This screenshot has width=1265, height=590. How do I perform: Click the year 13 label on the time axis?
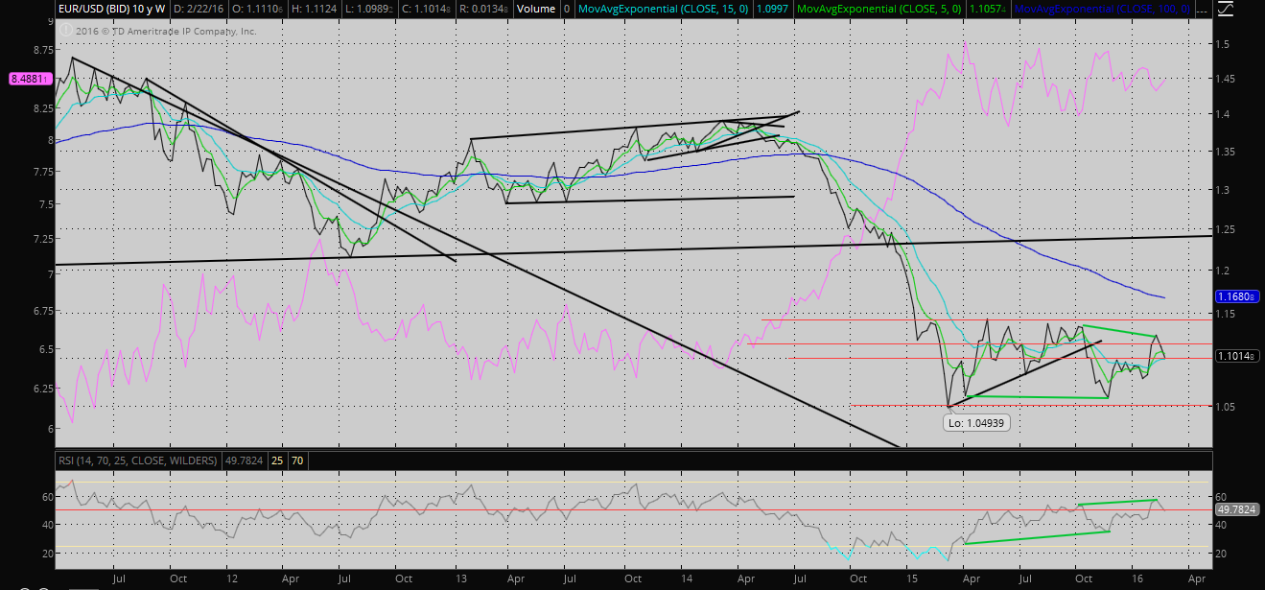(459, 579)
